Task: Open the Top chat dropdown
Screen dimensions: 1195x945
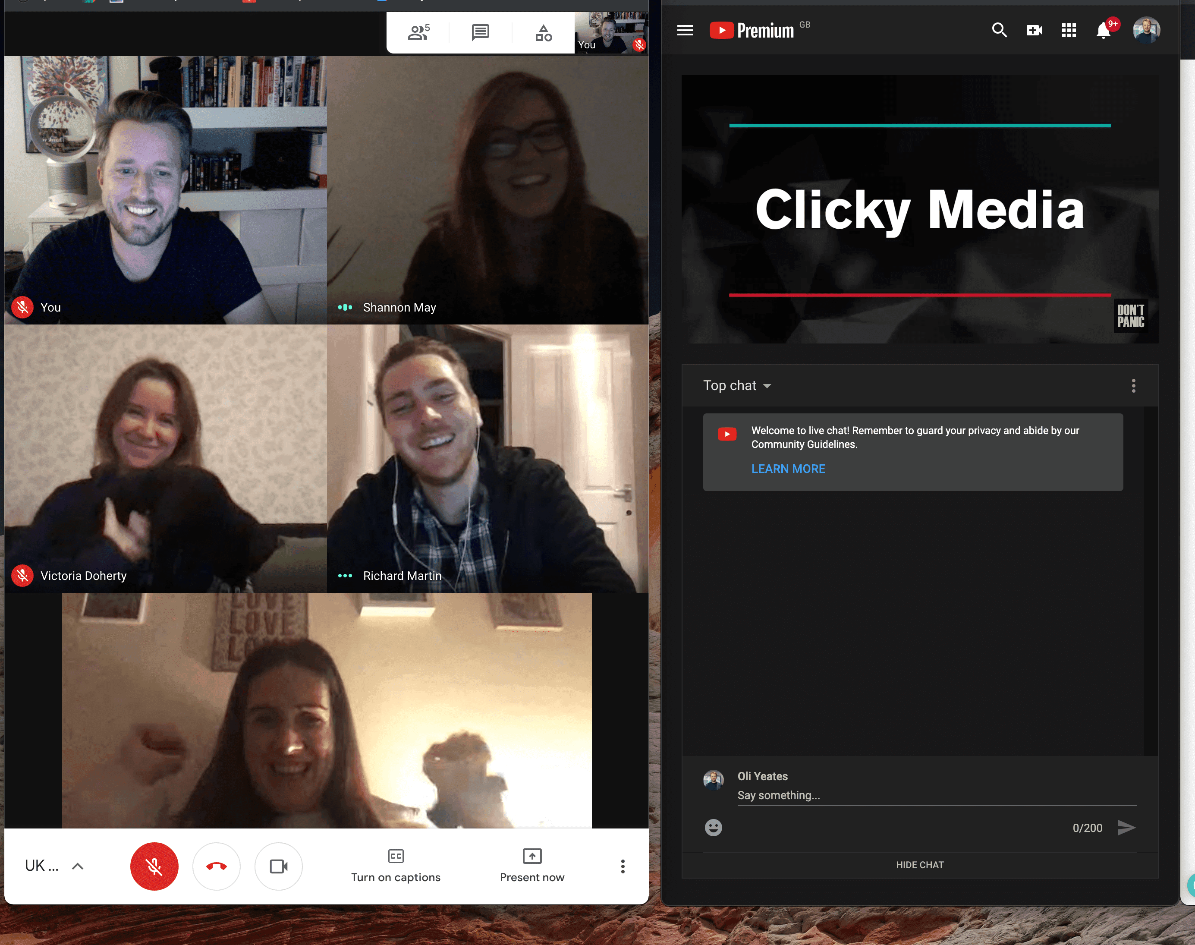Action: click(x=737, y=386)
